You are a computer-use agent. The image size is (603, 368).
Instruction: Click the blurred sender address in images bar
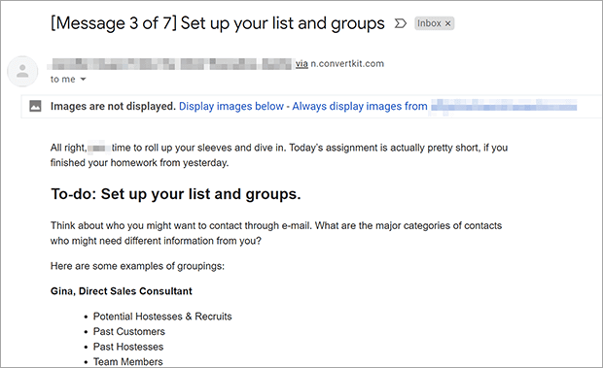504,105
